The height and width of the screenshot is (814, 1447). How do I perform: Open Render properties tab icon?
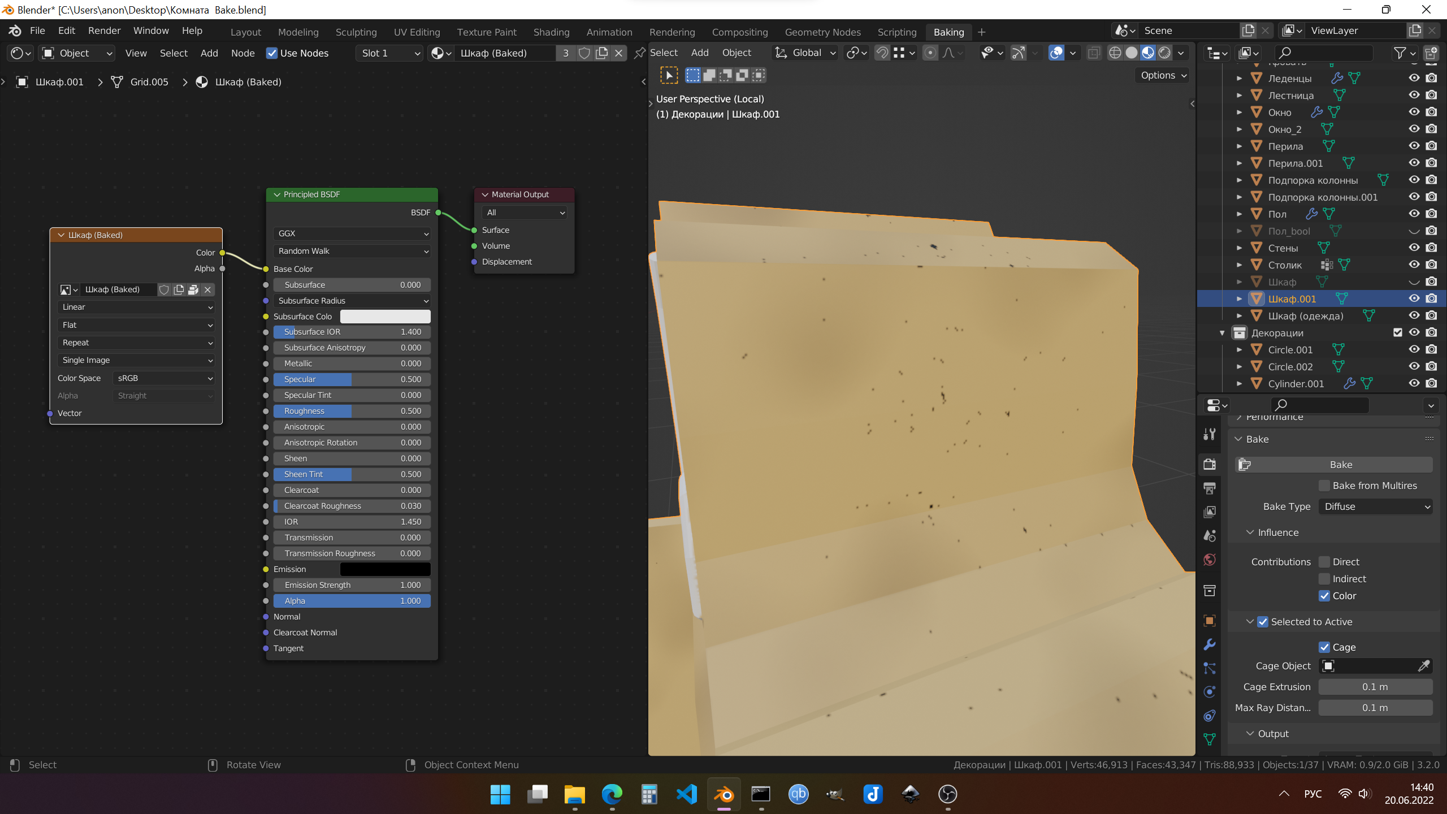coord(1210,465)
